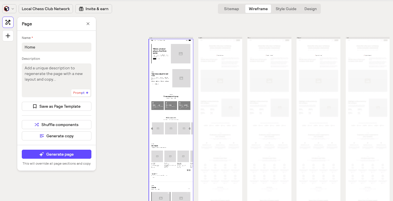Click the Prompt sparkle button in Description
The image size is (393, 201).
81,92
